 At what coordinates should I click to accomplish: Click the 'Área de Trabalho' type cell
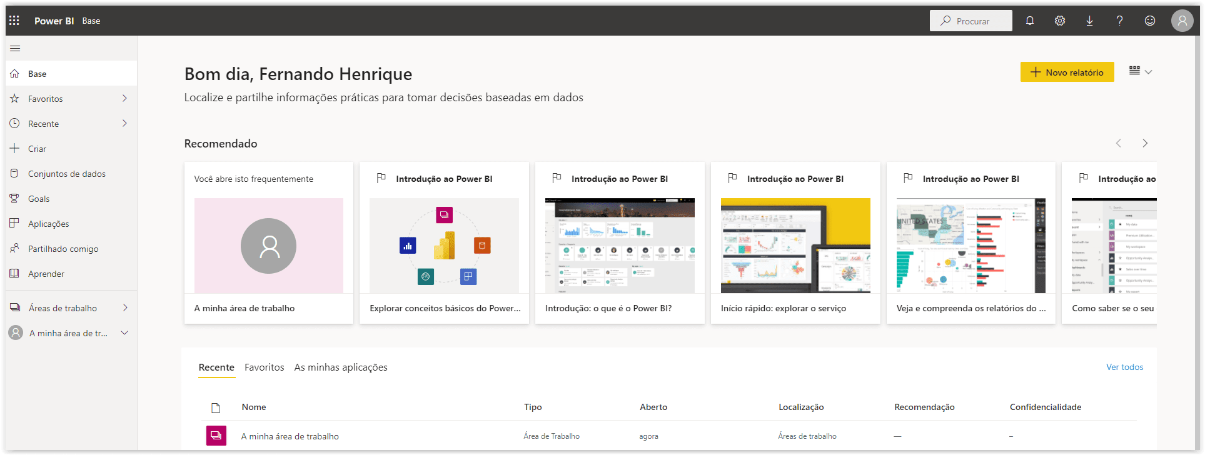pos(552,436)
